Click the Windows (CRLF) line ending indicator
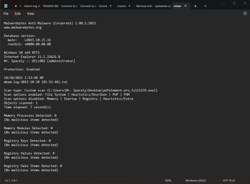 [195, 181]
